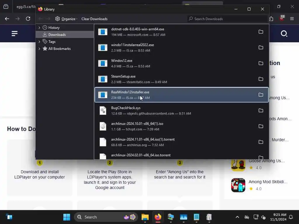Click the Windos12.exe file icon
Image resolution: width=299 pixels, height=224 pixels.
pyautogui.click(x=103, y=63)
